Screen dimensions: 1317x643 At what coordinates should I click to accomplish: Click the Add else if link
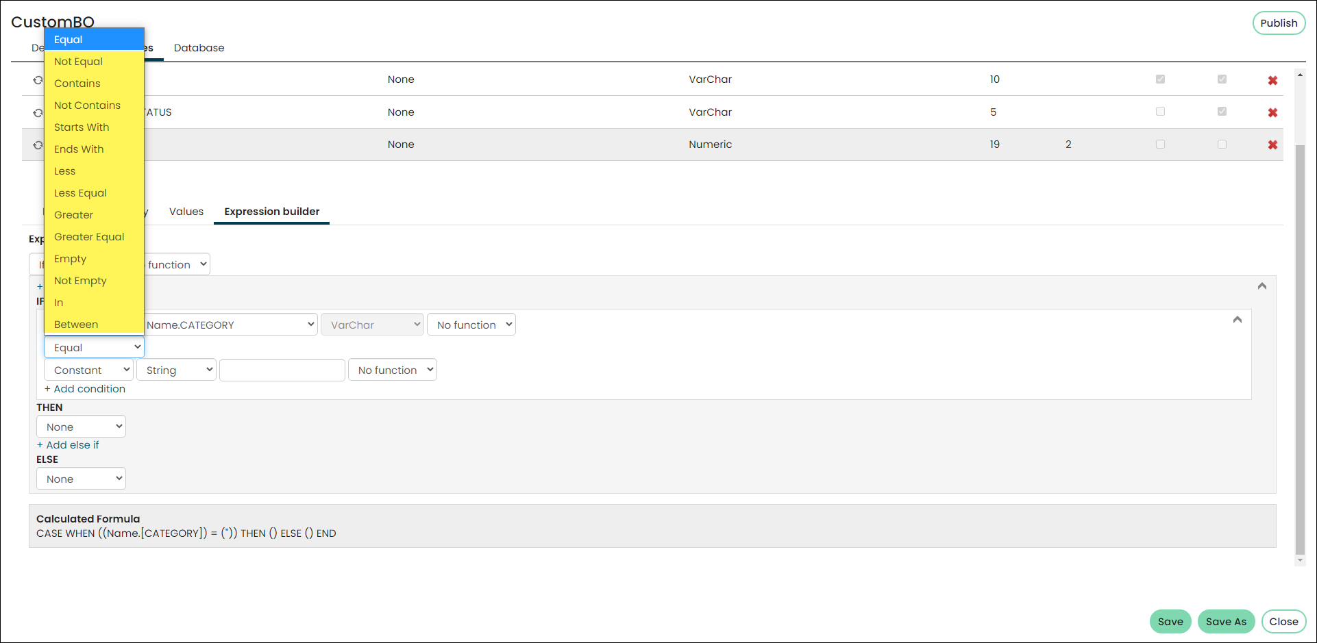click(68, 445)
